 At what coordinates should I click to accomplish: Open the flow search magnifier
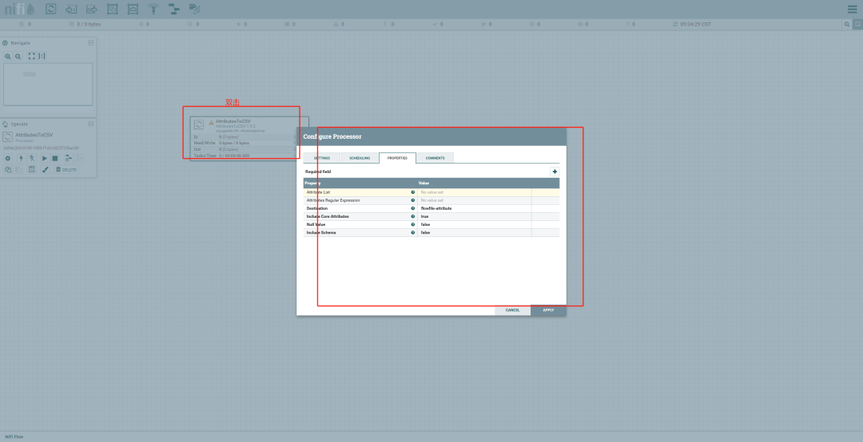846,24
